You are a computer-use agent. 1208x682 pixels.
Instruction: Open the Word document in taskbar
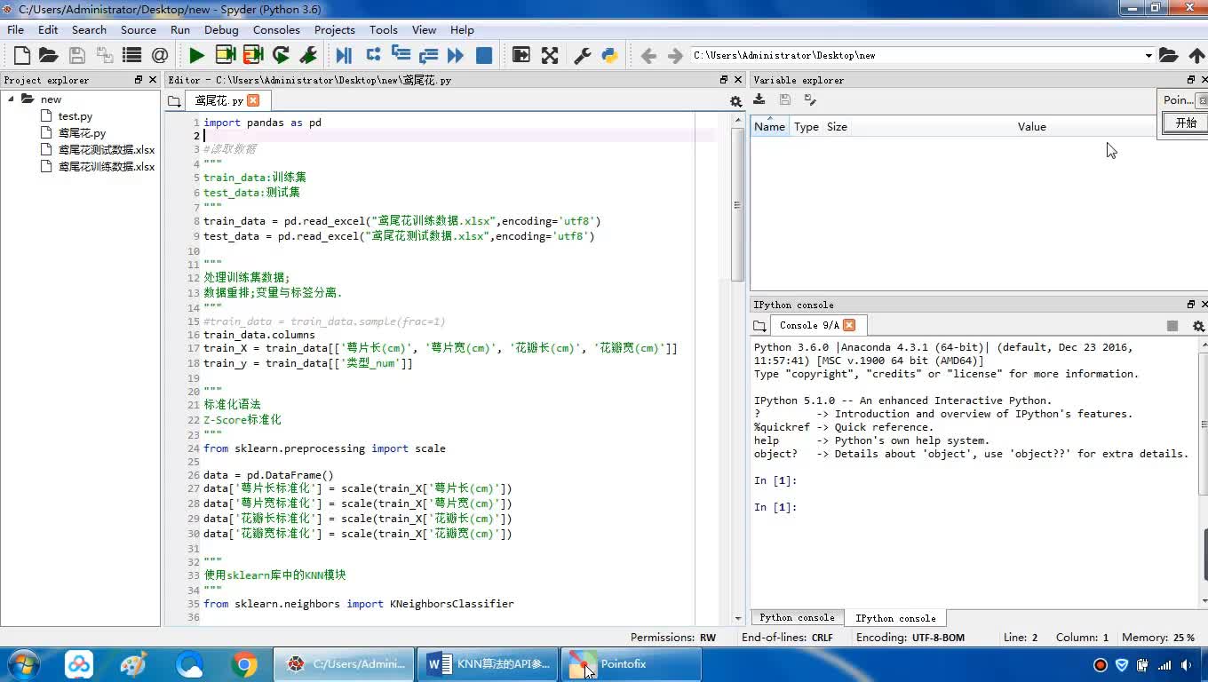pyautogui.click(x=489, y=664)
